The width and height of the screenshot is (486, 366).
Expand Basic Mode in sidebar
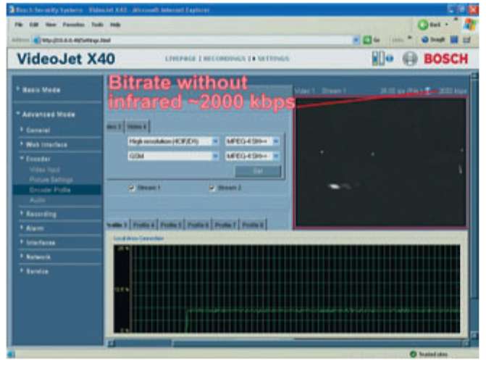point(41,90)
